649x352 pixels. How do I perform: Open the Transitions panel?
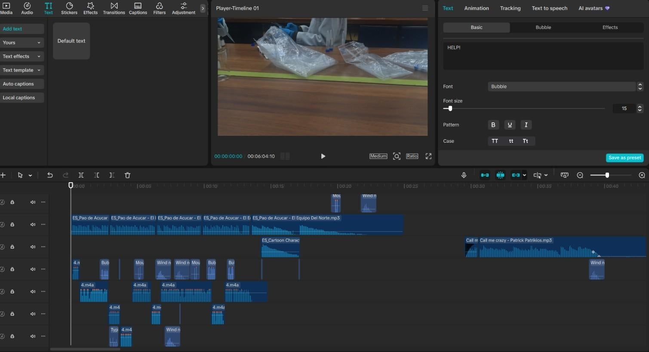tap(114, 8)
